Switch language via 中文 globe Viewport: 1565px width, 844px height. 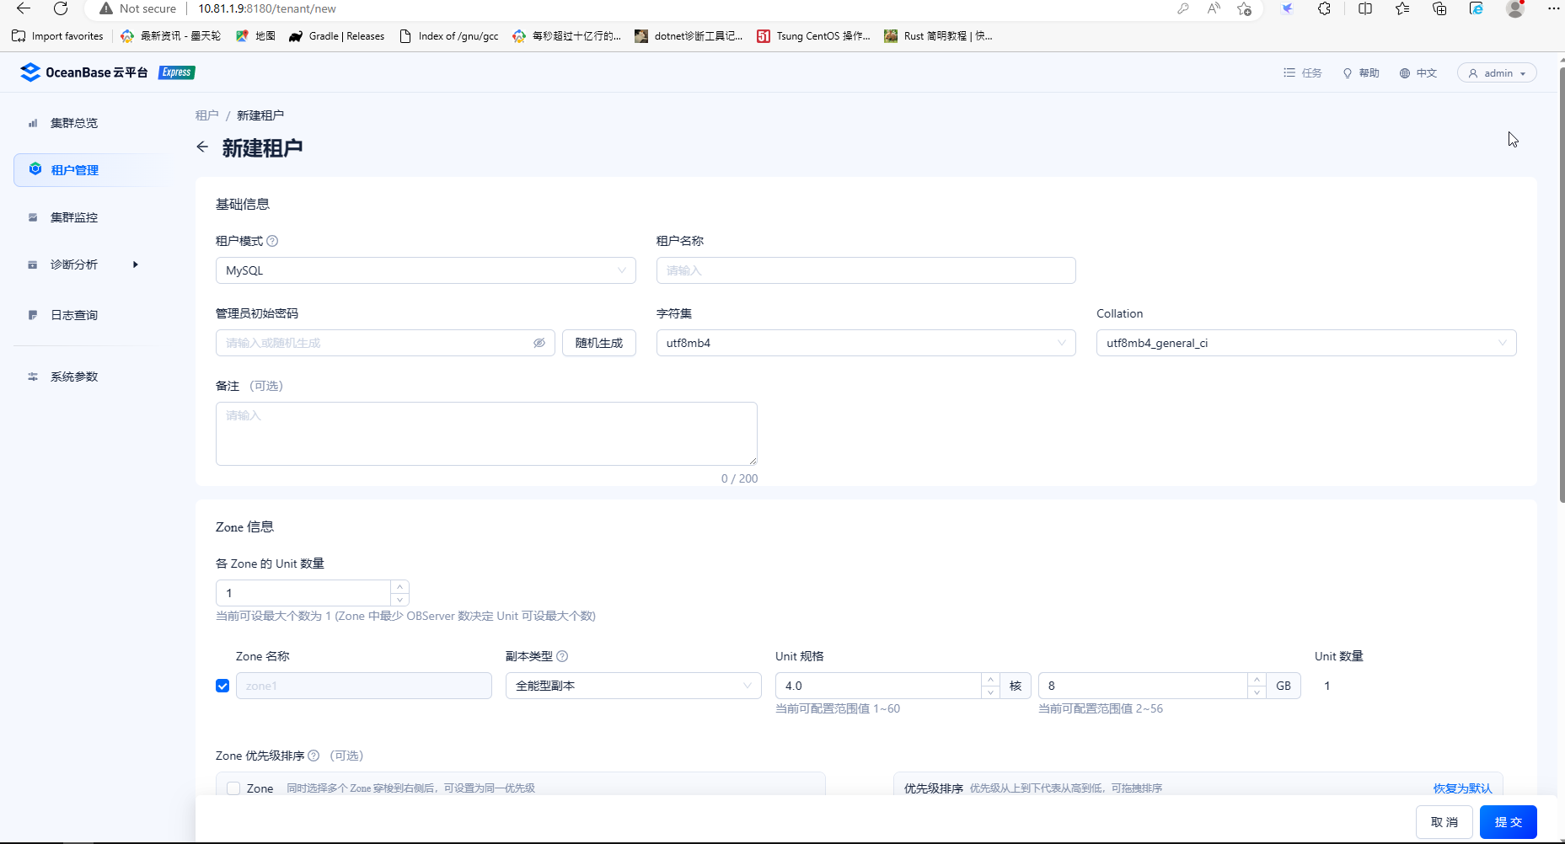(x=1418, y=73)
